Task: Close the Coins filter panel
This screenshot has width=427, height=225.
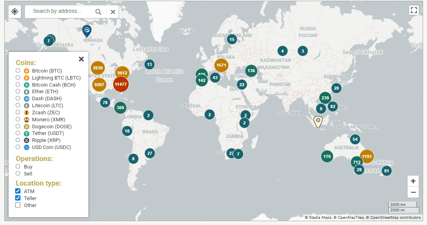Action: click(x=81, y=59)
